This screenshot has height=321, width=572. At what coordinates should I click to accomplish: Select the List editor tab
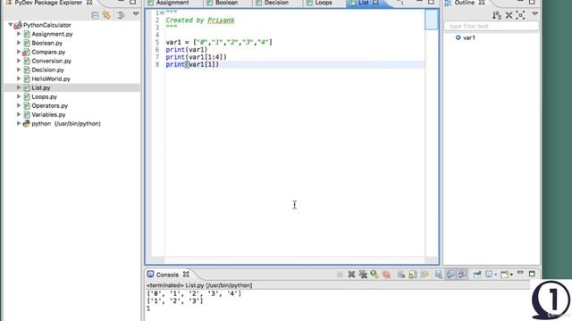point(364,3)
